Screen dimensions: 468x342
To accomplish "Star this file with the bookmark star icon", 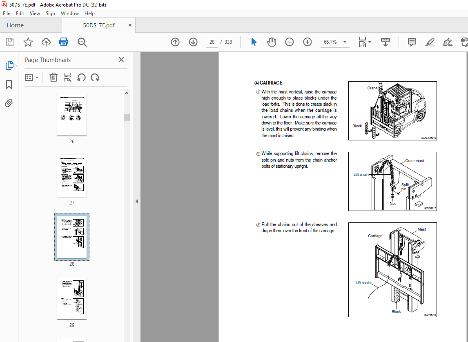I will pyautogui.click(x=28, y=42).
